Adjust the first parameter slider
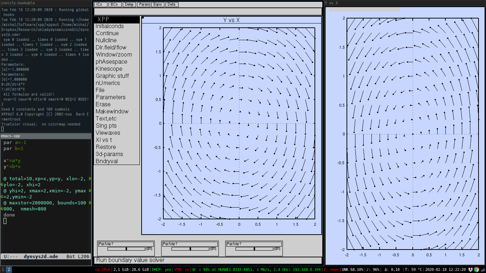Screen dimensions: 486x273 [126, 249]
